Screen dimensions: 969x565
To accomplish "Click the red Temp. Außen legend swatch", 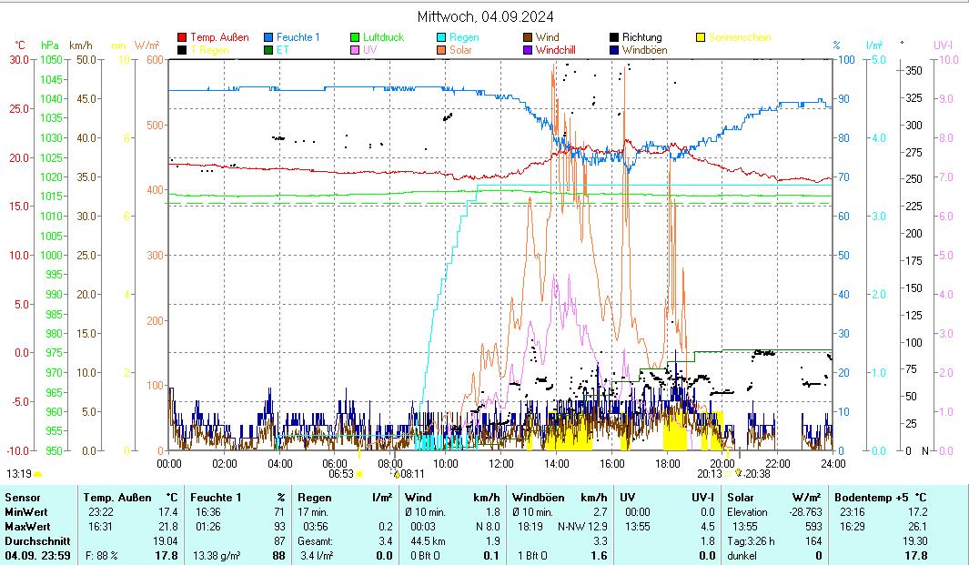I will point(182,37).
